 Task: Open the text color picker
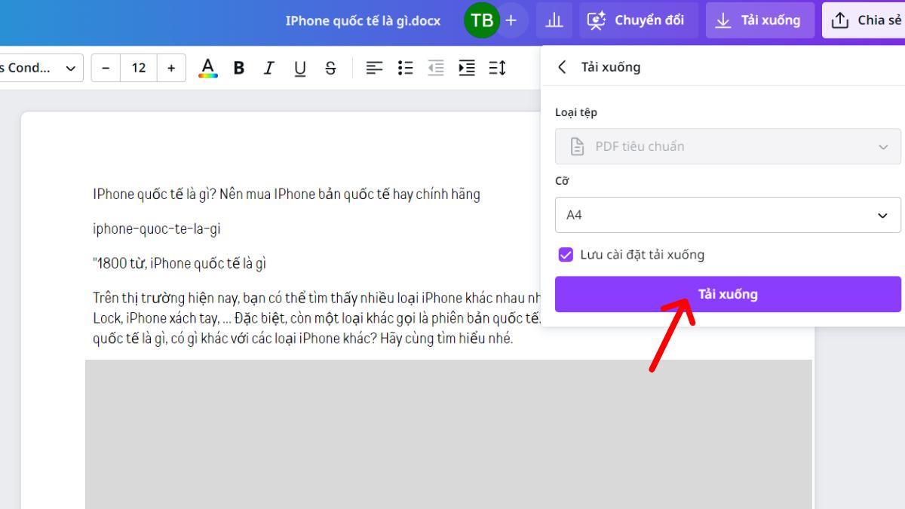[x=208, y=68]
